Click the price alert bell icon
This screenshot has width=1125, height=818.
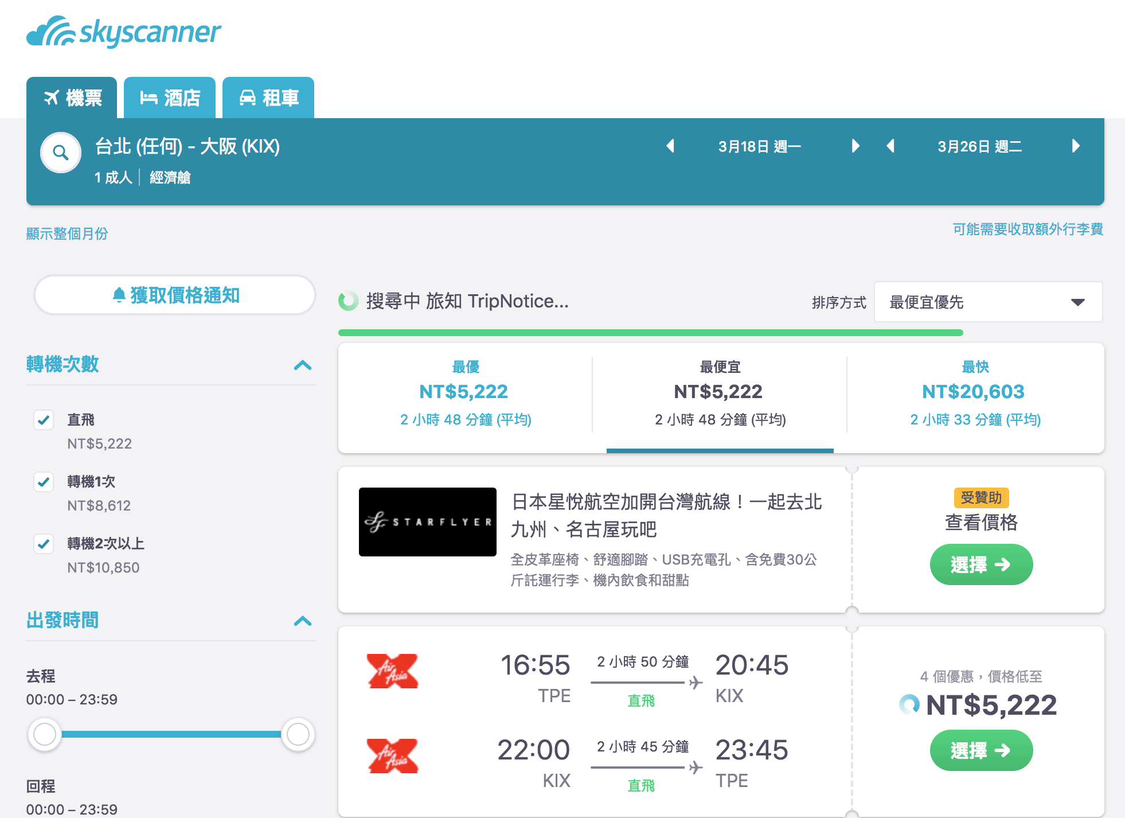(x=119, y=295)
